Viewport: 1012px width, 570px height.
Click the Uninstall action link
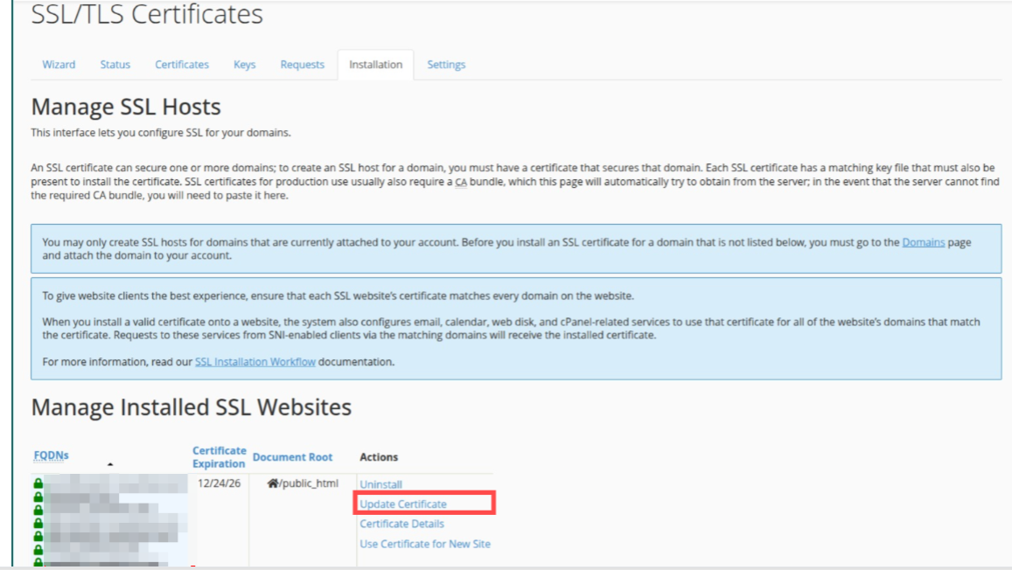(380, 484)
